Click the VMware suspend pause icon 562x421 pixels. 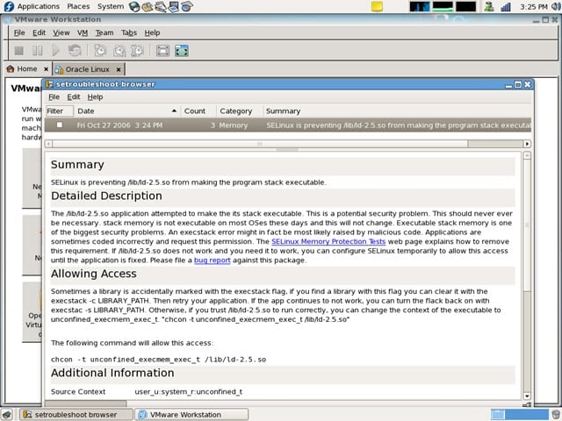(37, 51)
